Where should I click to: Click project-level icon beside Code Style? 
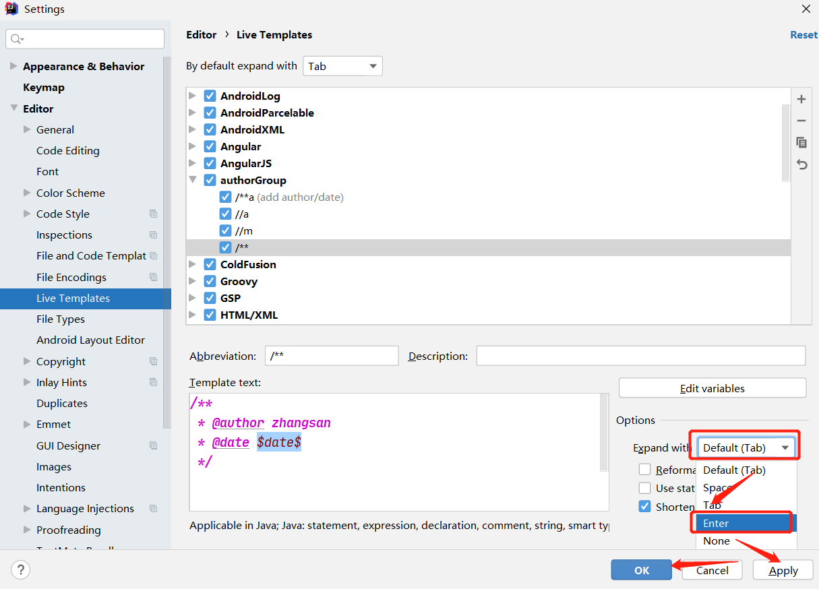[153, 214]
